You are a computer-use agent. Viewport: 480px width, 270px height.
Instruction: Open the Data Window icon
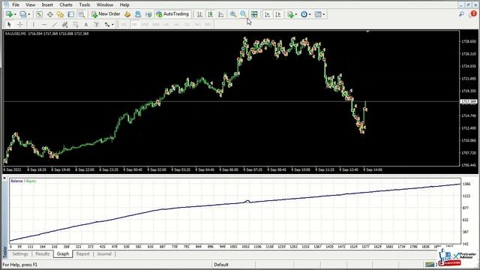click(50, 14)
